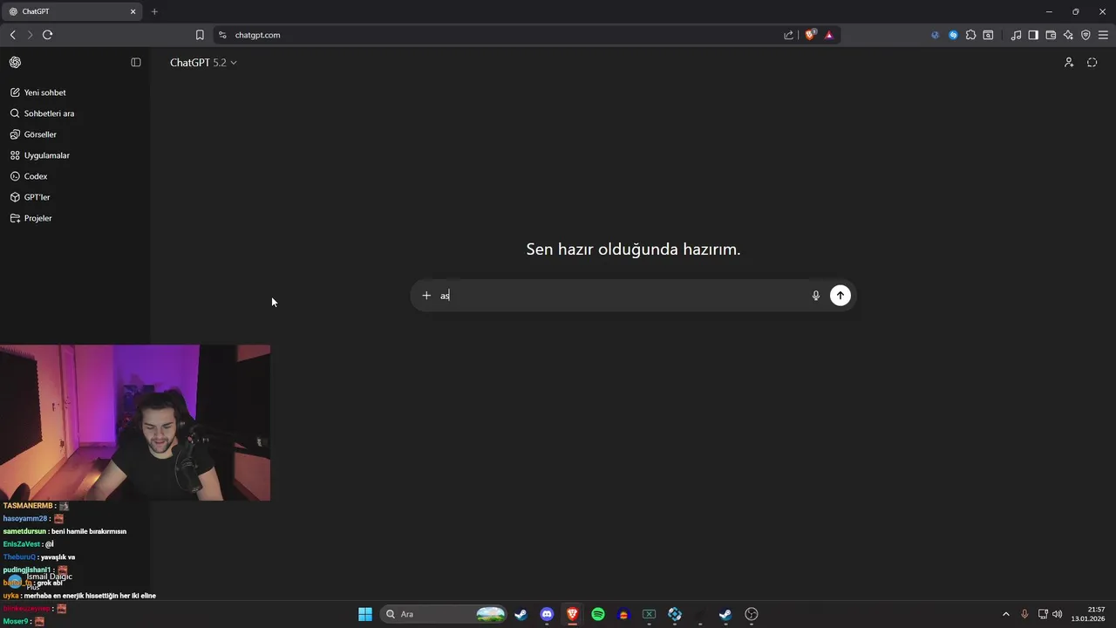Screen dimensions: 1116x628
Task: Share the page using the share icon
Action: pos(789,35)
